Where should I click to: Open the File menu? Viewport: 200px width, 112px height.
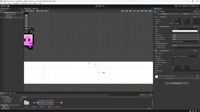2,3
